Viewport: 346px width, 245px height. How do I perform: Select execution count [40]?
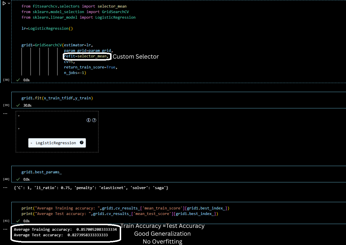6,179
